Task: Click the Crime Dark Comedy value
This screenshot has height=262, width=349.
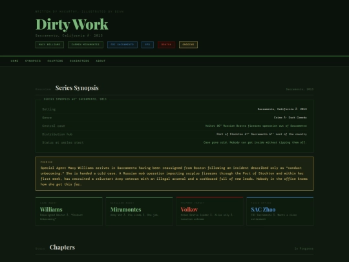Action: [290, 118]
